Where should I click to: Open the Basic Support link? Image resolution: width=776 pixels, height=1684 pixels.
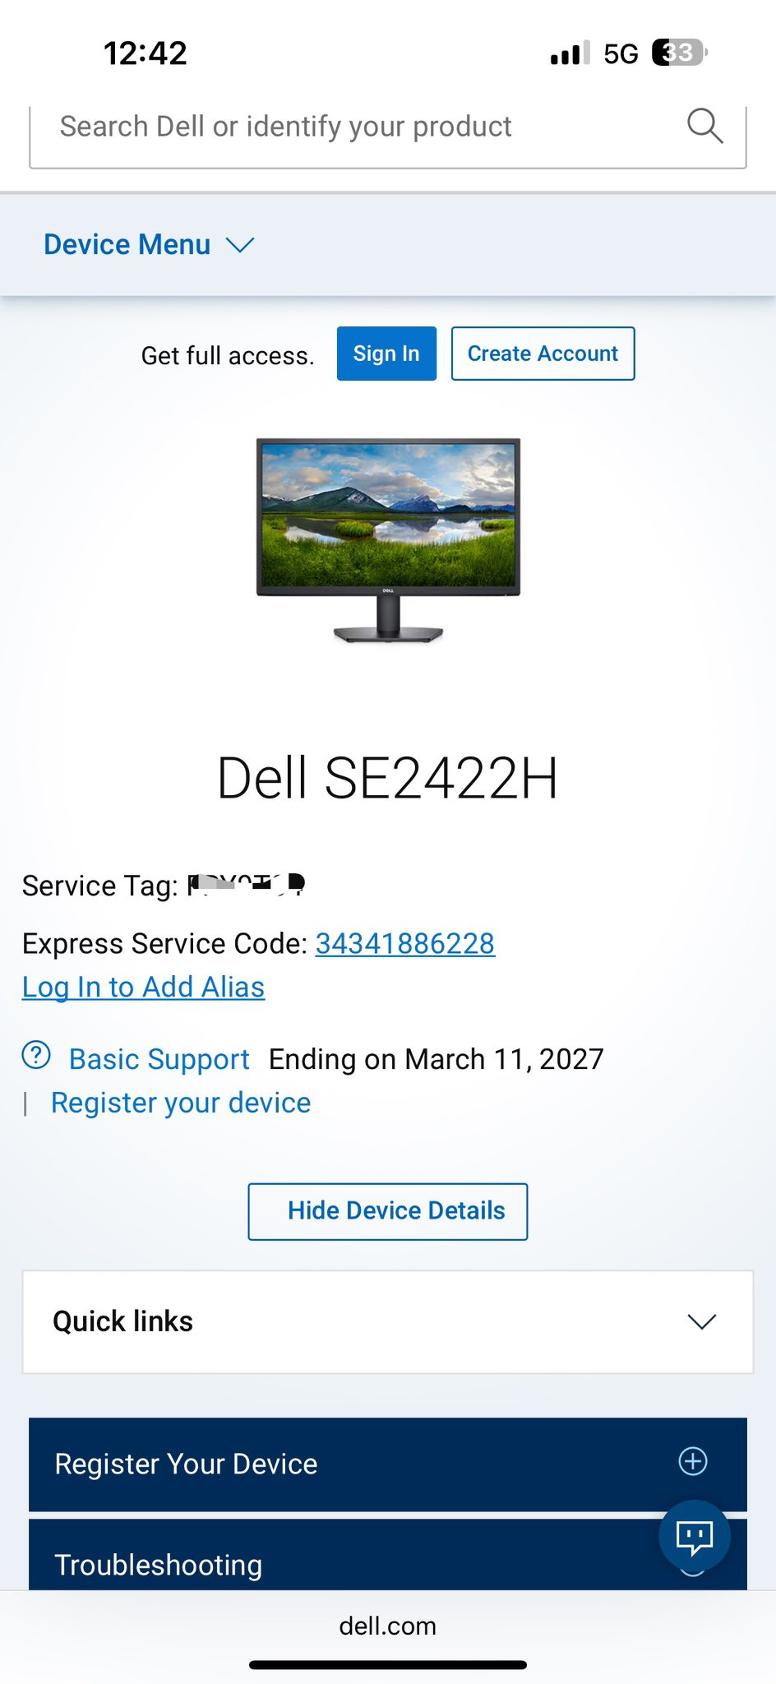159,1059
